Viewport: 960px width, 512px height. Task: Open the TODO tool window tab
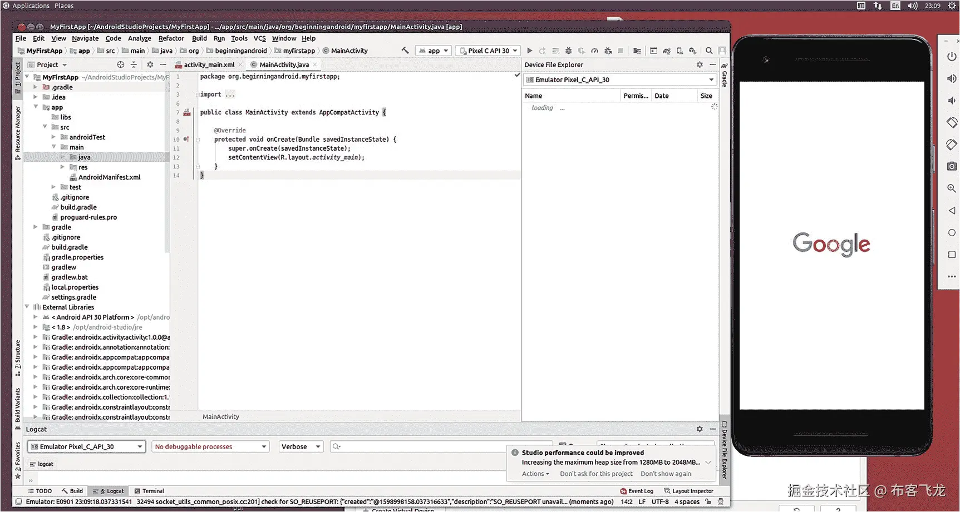point(40,491)
